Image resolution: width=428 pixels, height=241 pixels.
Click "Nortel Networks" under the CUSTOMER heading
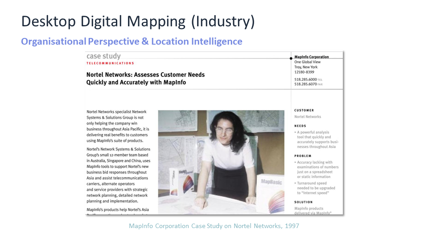coord(308,116)
